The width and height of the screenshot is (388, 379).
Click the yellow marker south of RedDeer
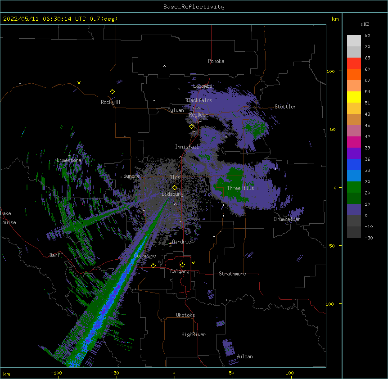pyautogui.click(x=192, y=126)
